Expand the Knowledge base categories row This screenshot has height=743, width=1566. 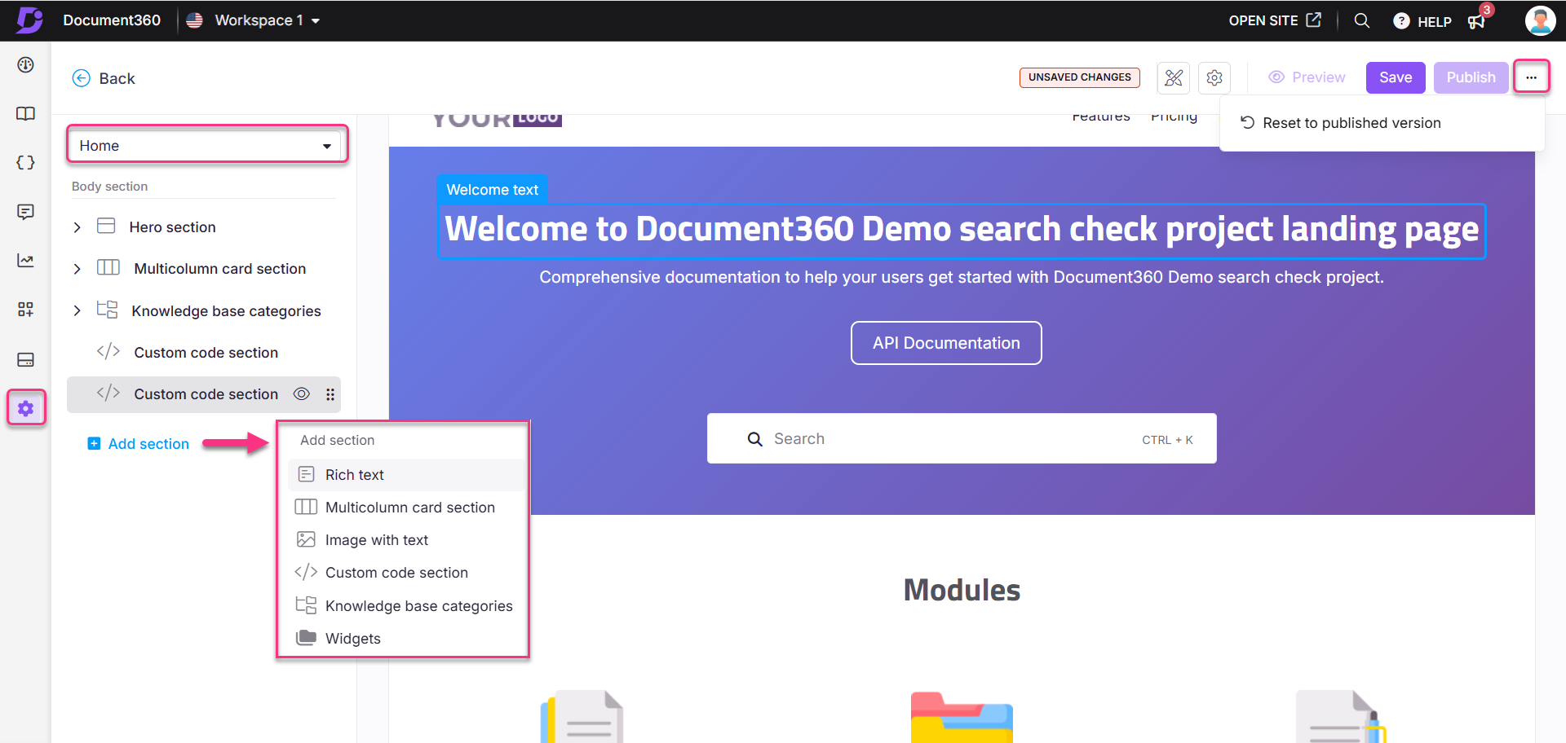pyautogui.click(x=77, y=310)
